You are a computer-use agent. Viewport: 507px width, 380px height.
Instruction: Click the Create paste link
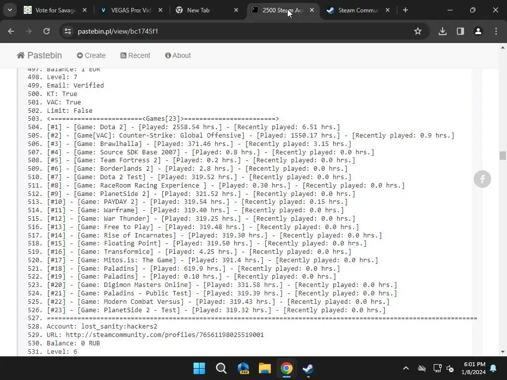click(x=91, y=55)
